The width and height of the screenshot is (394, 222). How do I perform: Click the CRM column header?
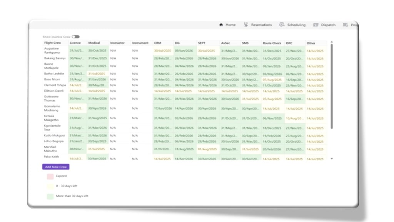pos(157,43)
